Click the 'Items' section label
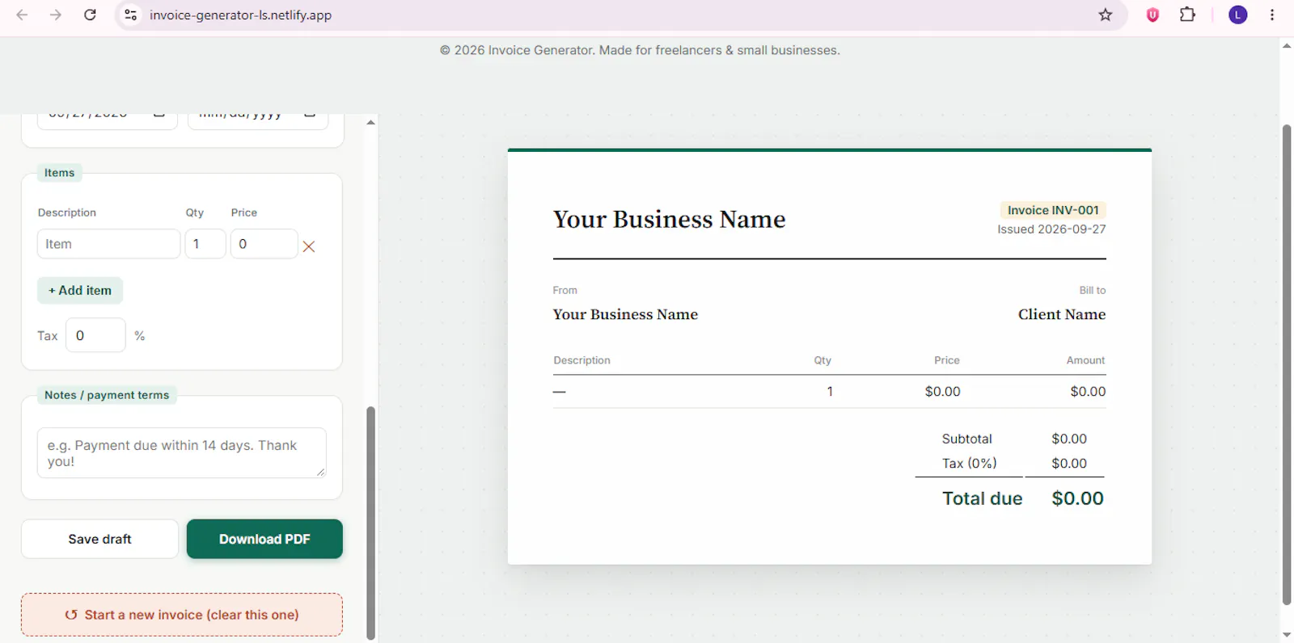This screenshot has height=643, width=1294. 59,173
